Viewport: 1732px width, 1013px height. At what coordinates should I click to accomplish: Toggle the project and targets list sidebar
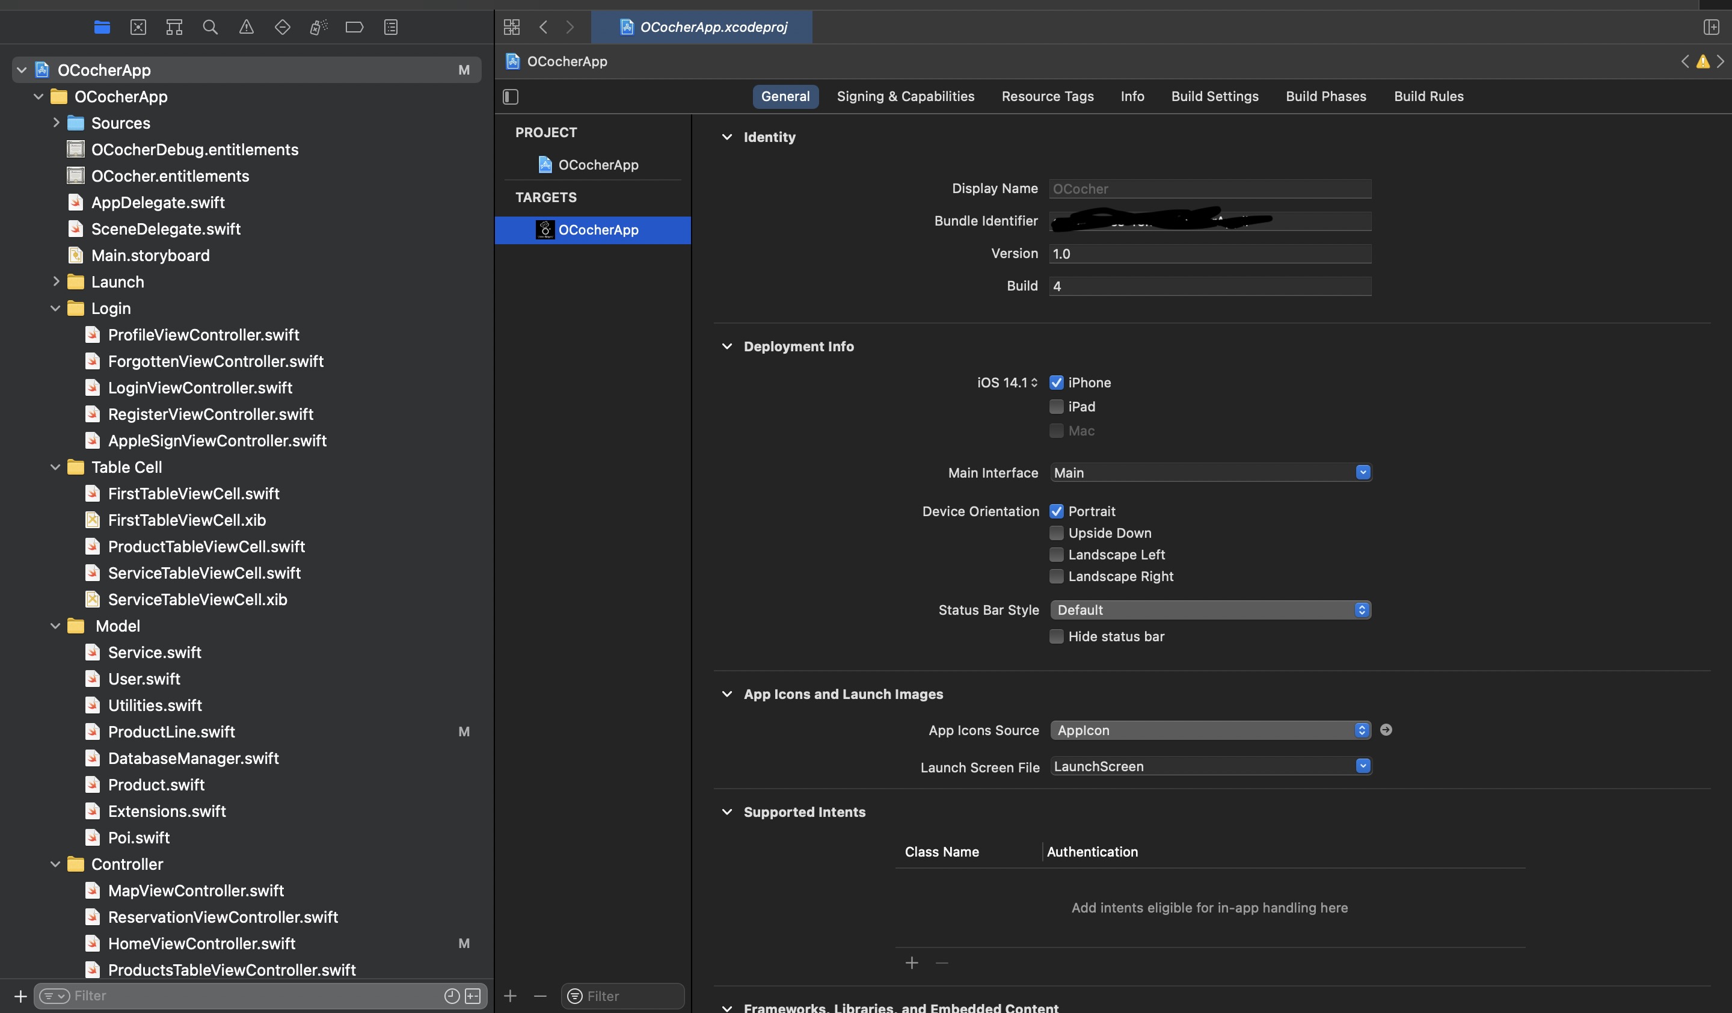point(511,96)
